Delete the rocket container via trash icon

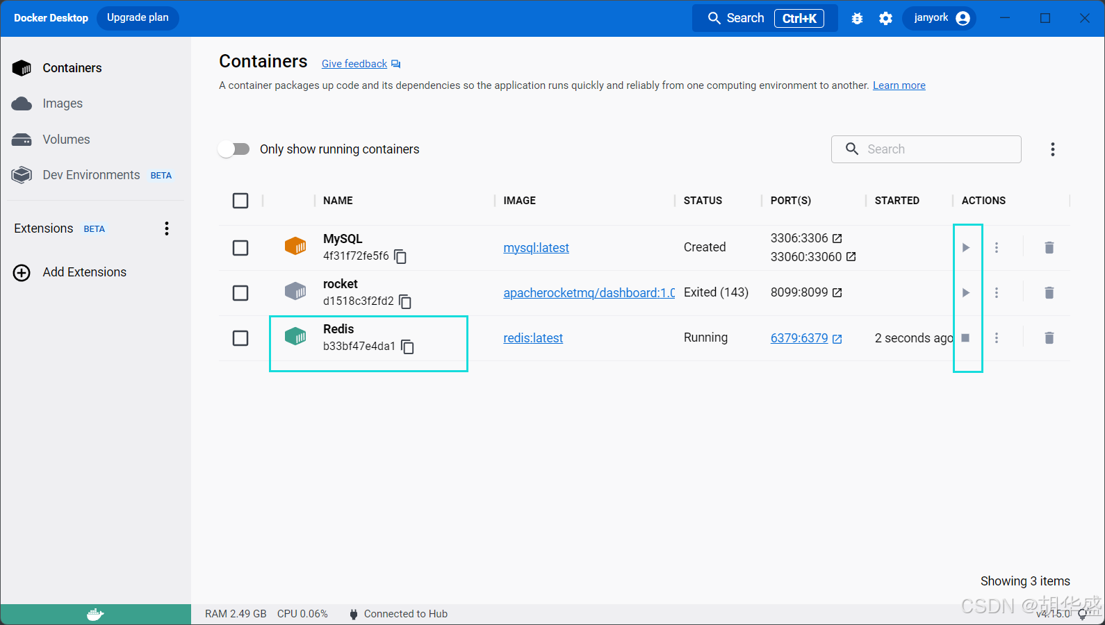(x=1049, y=293)
